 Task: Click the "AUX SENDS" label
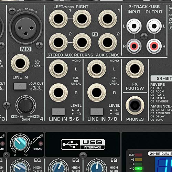[108, 55]
